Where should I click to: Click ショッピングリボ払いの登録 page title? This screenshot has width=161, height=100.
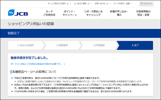point(31,24)
